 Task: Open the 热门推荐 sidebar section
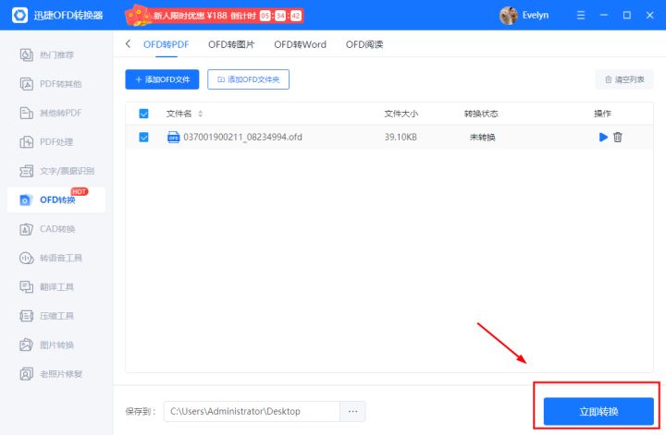[47, 55]
